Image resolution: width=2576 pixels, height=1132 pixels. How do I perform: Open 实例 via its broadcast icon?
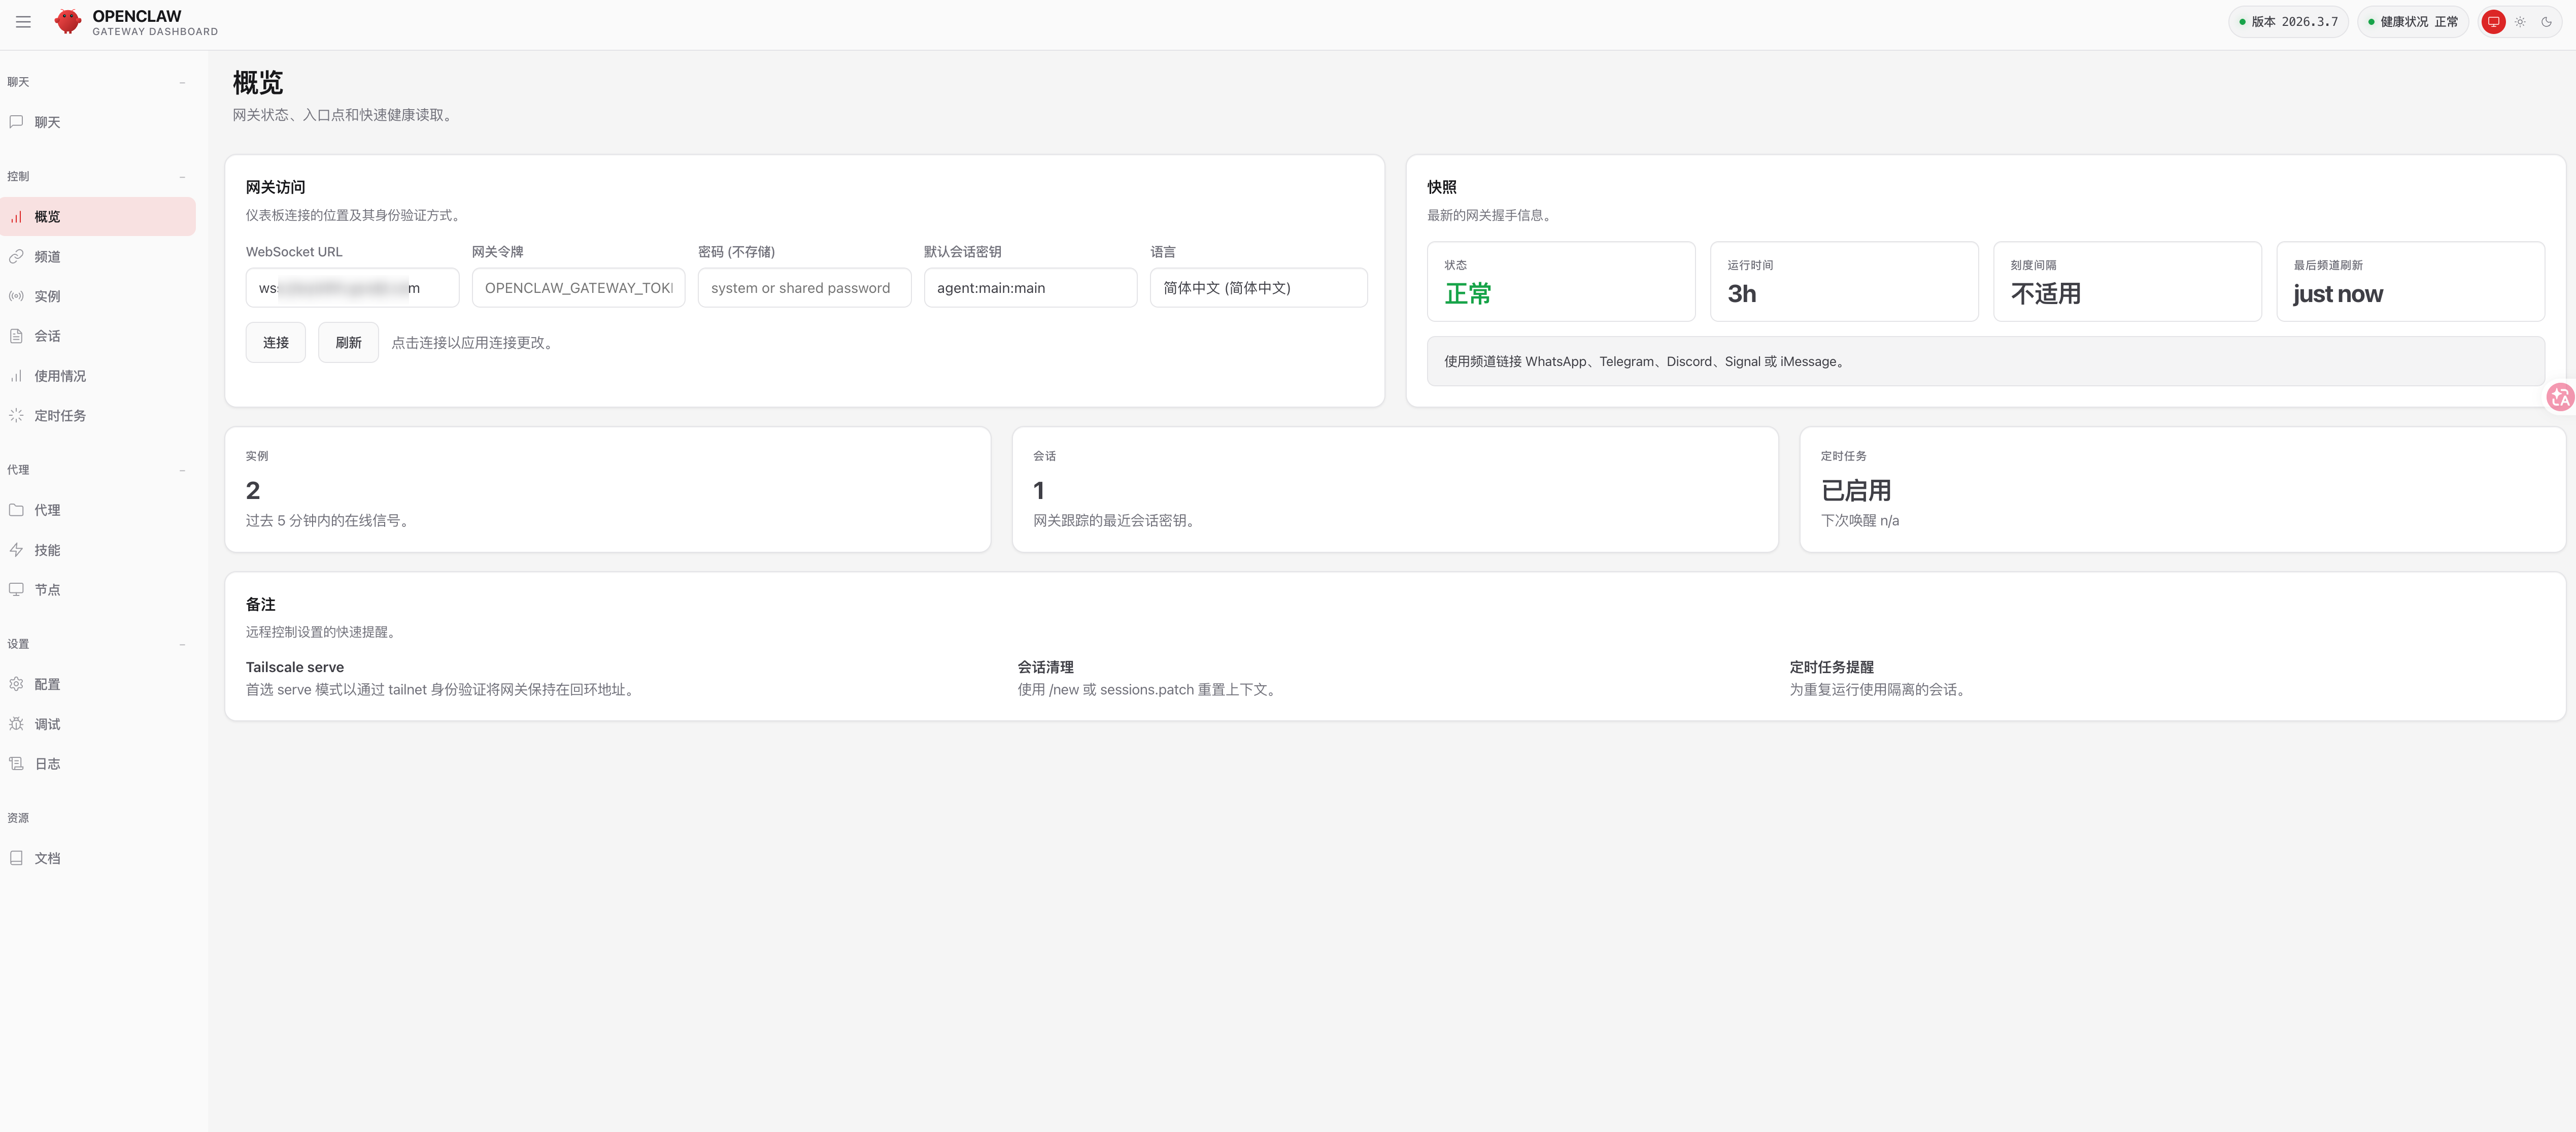[x=16, y=296]
